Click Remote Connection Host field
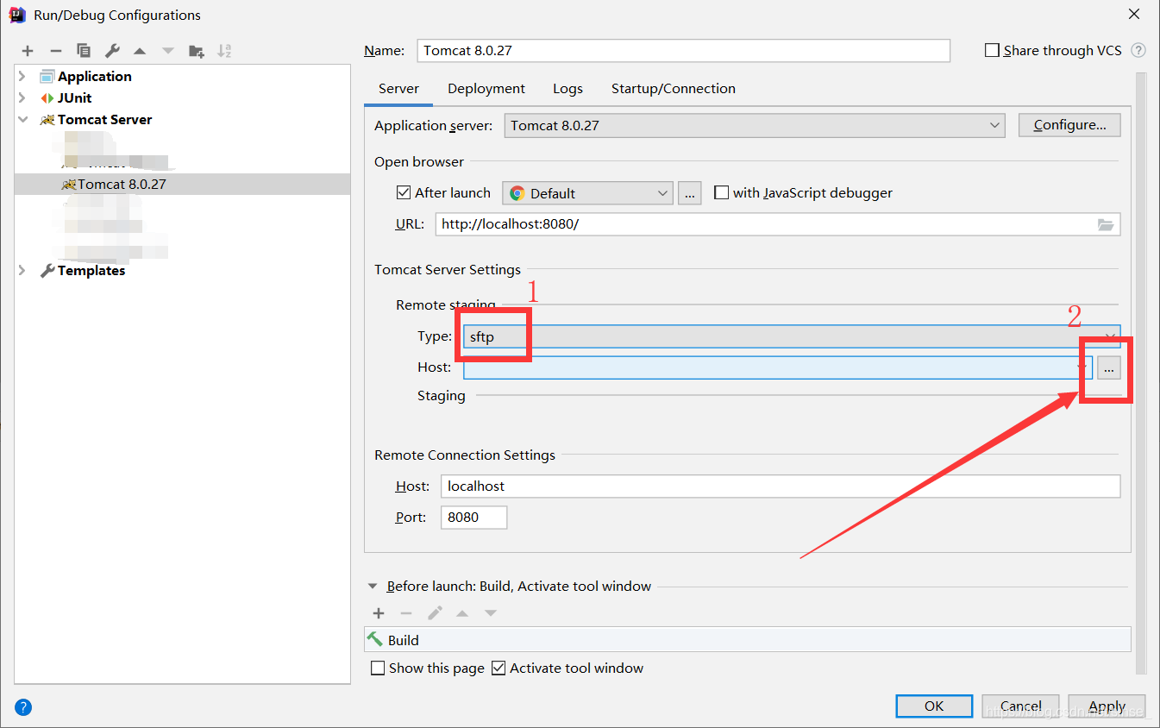This screenshot has width=1160, height=728. pyautogui.click(x=781, y=486)
